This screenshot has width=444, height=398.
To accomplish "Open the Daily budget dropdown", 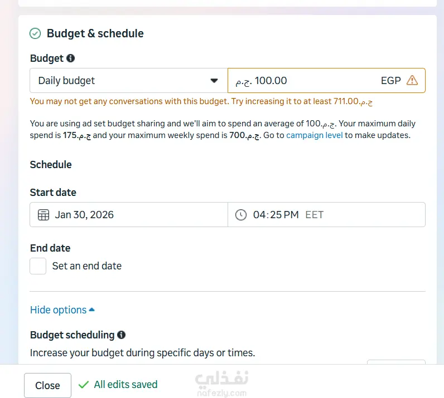I will [x=128, y=80].
